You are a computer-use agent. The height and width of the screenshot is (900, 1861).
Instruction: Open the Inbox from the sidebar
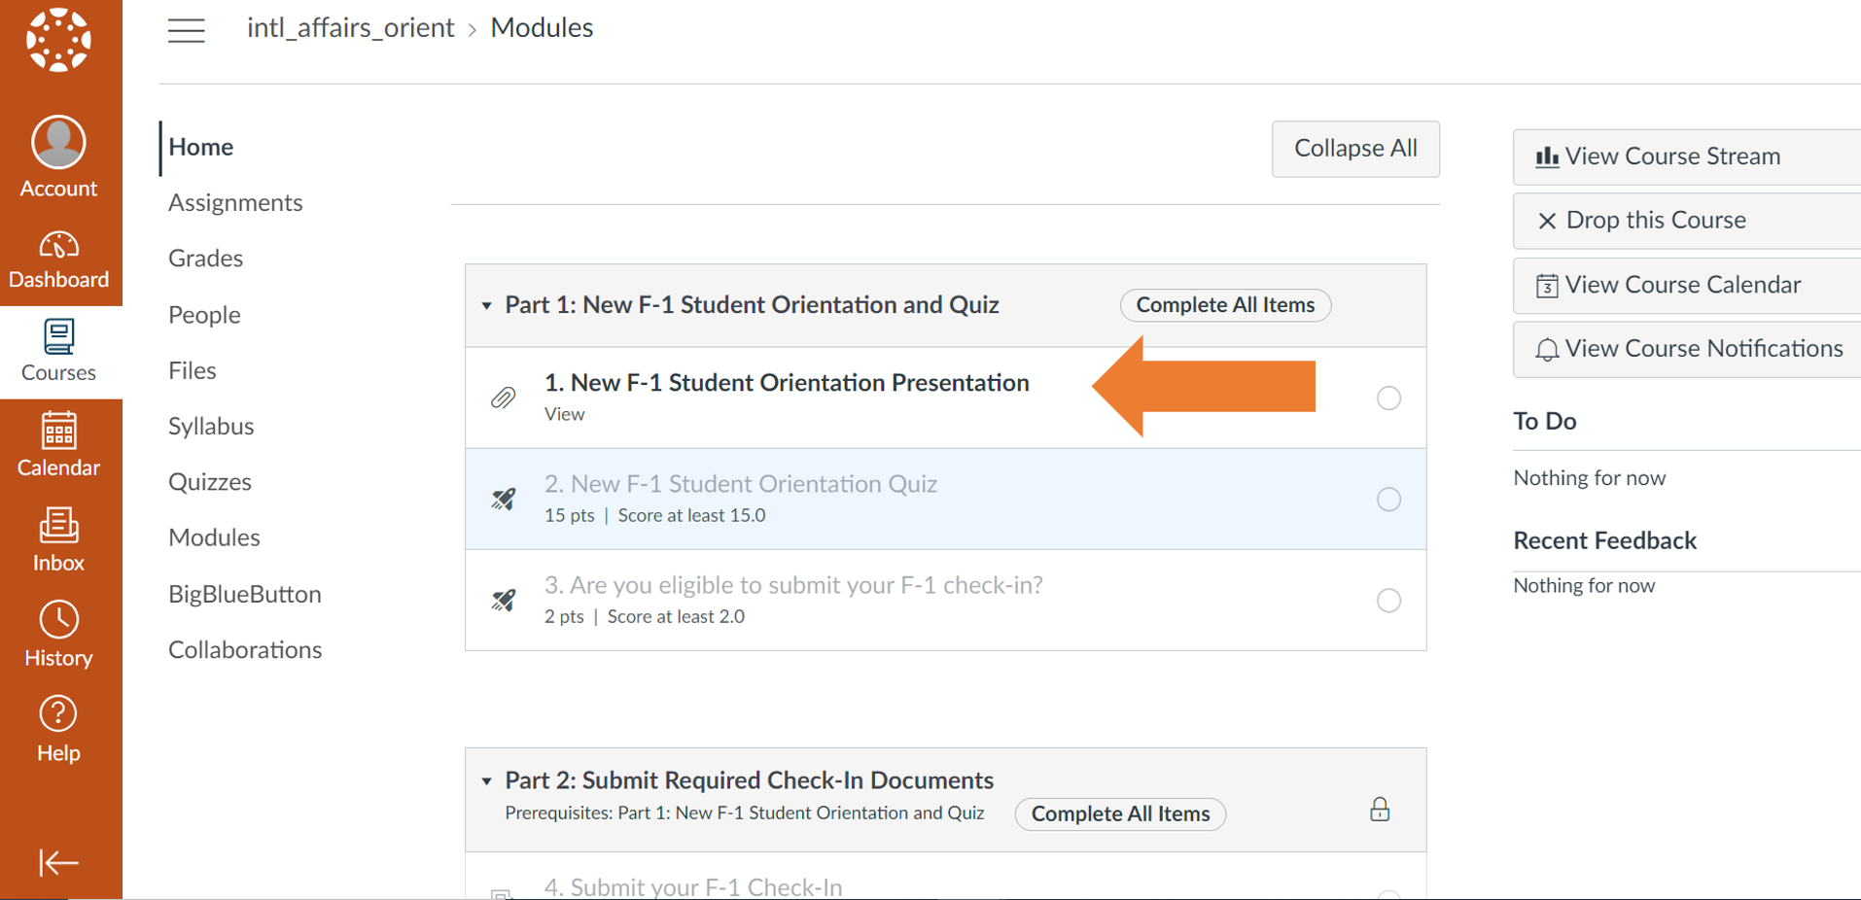[x=58, y=540]
